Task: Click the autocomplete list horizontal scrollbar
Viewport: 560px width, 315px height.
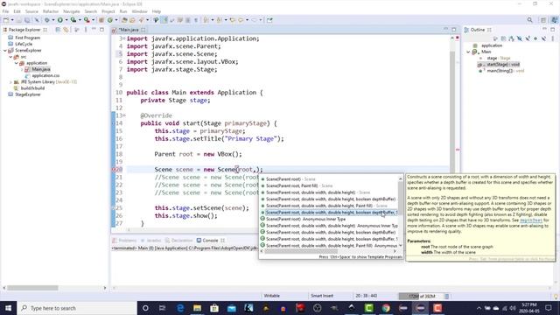Action: pos(329,251)
